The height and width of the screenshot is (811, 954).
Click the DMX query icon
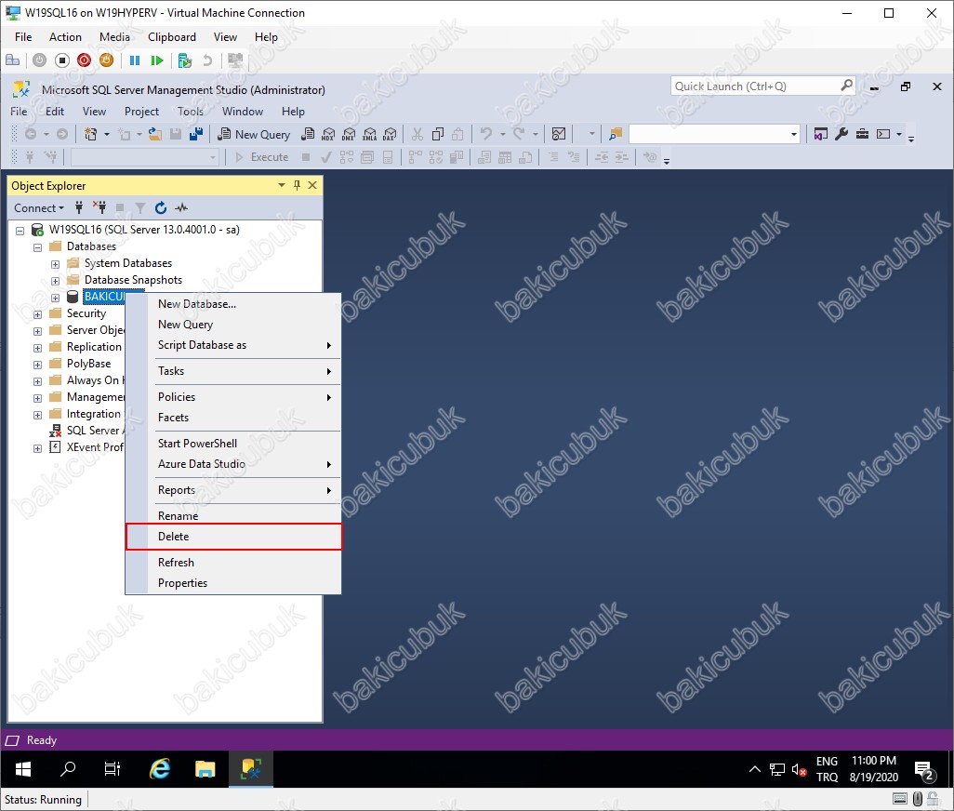tap(349, 134)
